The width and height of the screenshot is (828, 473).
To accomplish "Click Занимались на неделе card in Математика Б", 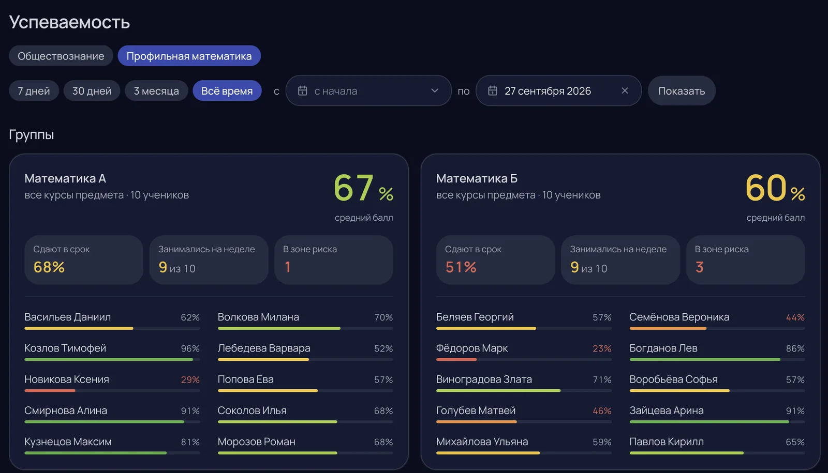I will (x=620, y=260).
